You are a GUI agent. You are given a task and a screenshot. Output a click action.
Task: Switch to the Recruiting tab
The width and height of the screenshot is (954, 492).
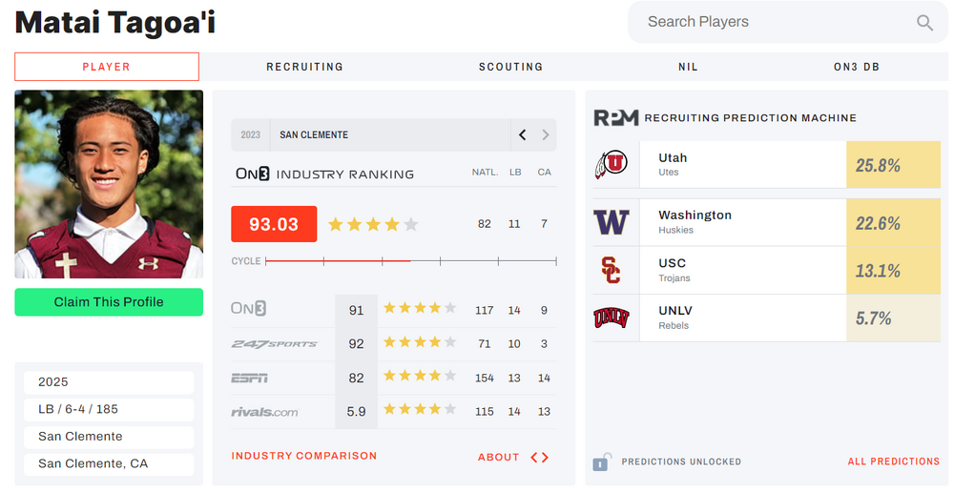coord(304,67)
